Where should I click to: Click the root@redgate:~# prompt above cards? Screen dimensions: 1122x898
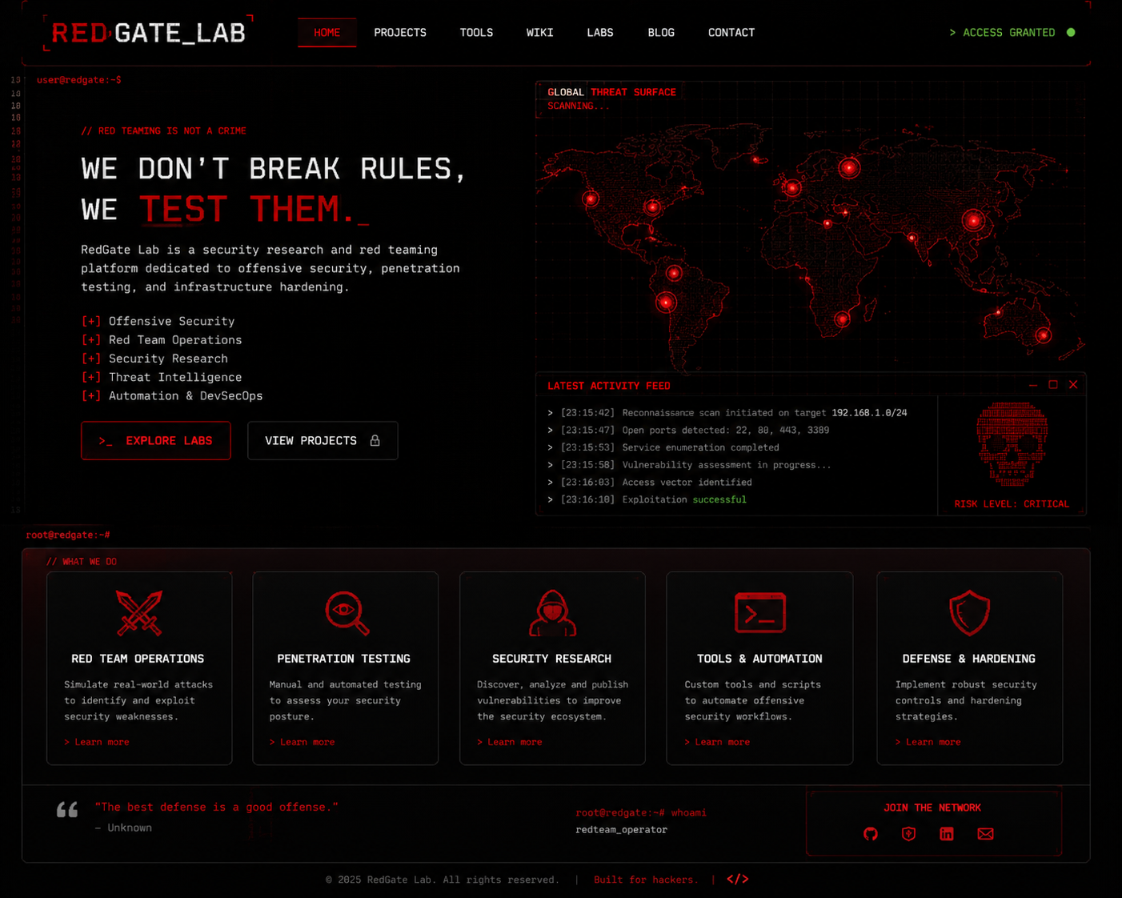click(x=68, y=535)
